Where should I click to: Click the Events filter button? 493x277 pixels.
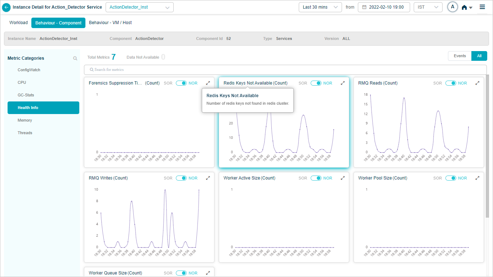(459, 56)
